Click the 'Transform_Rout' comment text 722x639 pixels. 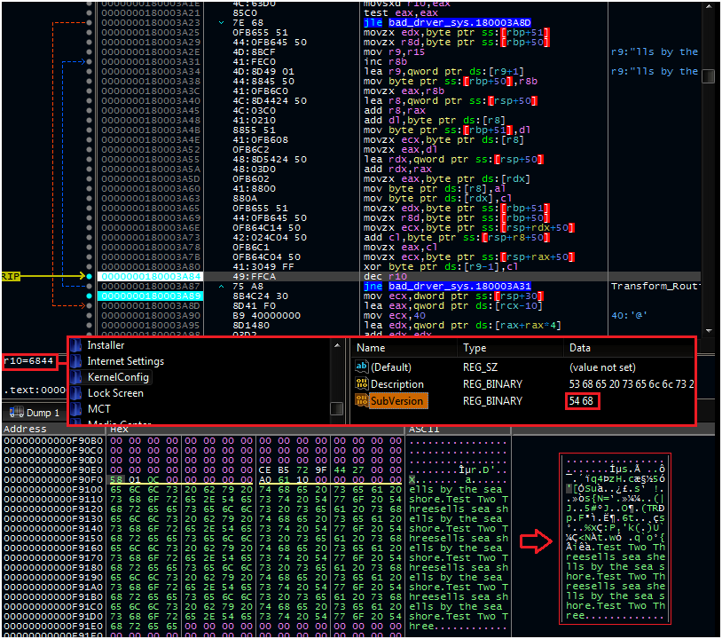click(655, 286)
